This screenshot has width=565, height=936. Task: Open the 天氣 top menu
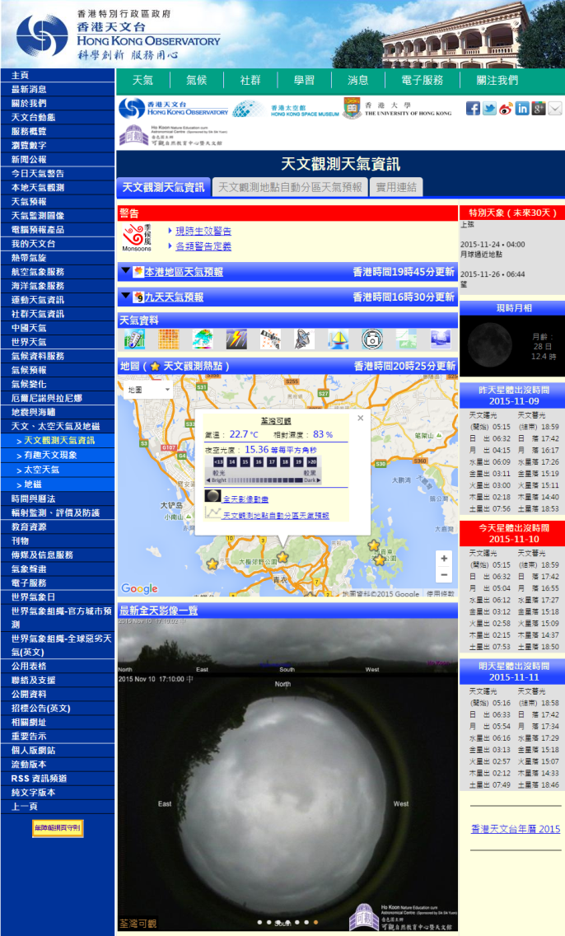coord(143,80)
